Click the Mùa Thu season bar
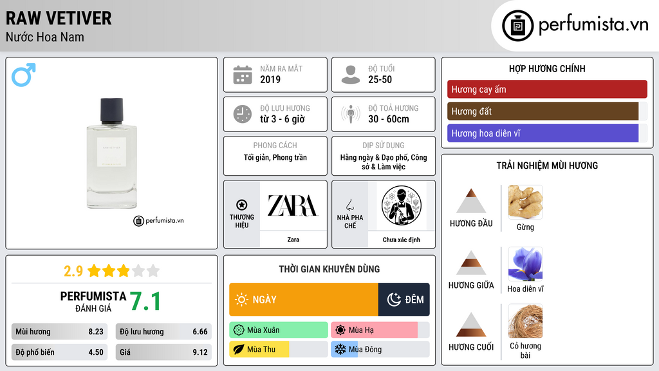Screen dimensions: 659x371 [x=279, y=349]
